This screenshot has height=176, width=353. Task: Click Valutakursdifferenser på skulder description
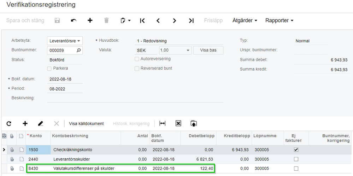click(84, 168)
